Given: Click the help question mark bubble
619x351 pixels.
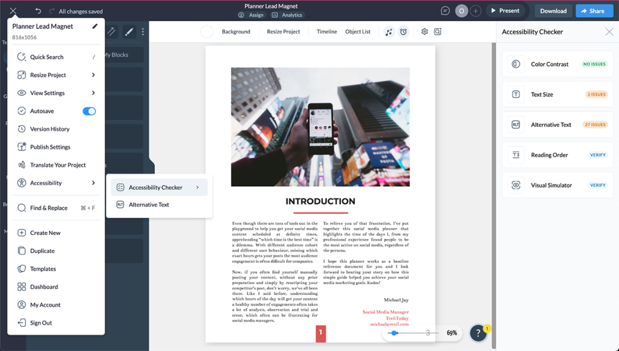Looking at the screenshot, I should 478,333.
